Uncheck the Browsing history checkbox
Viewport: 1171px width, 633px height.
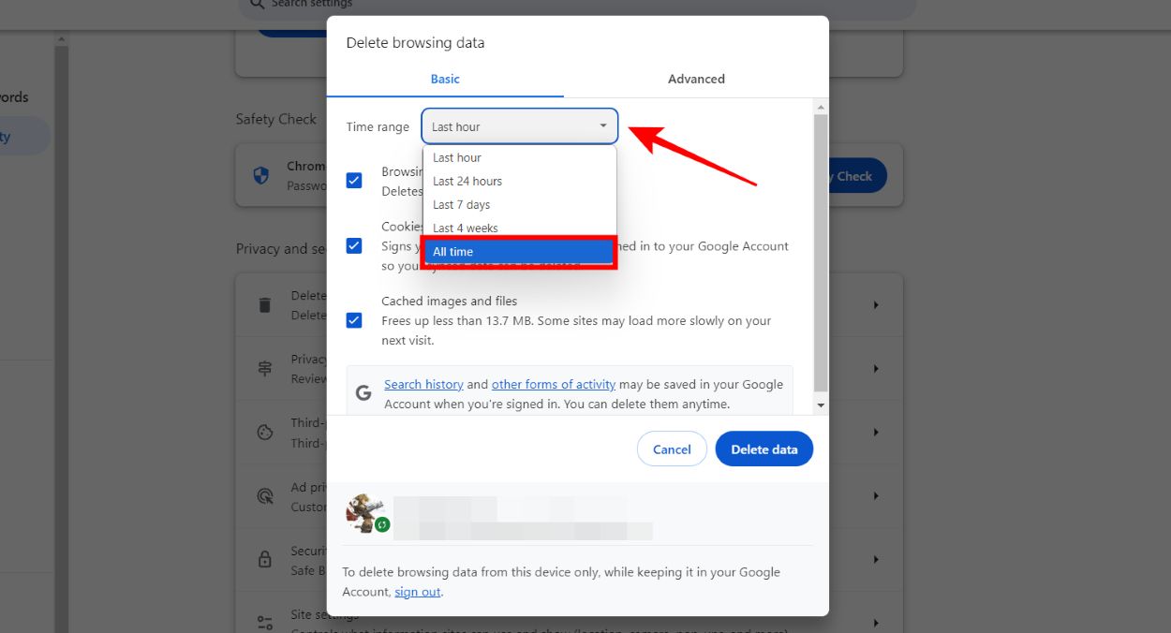click(354, 180)
